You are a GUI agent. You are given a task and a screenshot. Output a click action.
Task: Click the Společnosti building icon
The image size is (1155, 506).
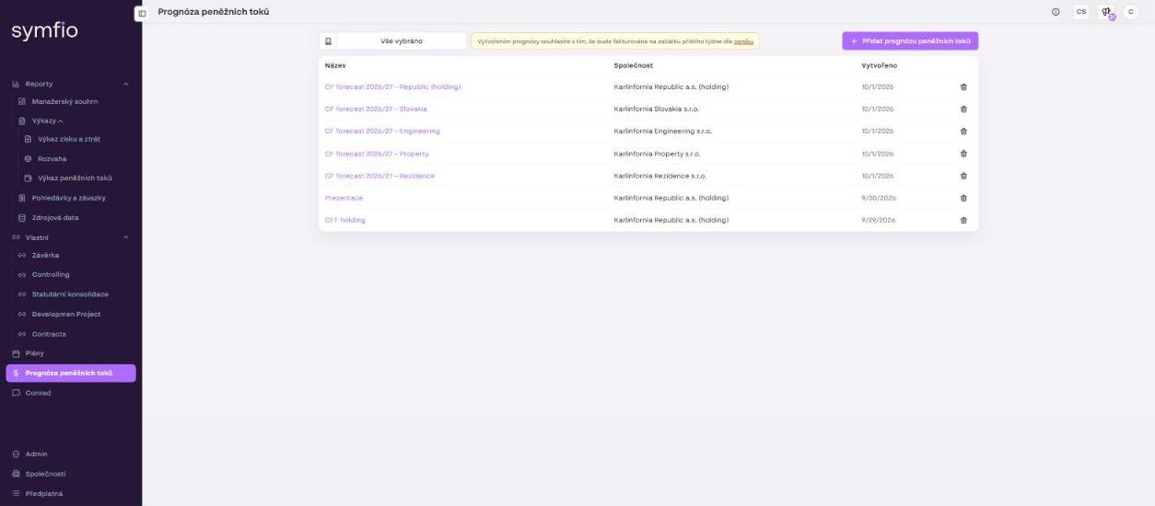pyautogui.click(x=16, y=474)
